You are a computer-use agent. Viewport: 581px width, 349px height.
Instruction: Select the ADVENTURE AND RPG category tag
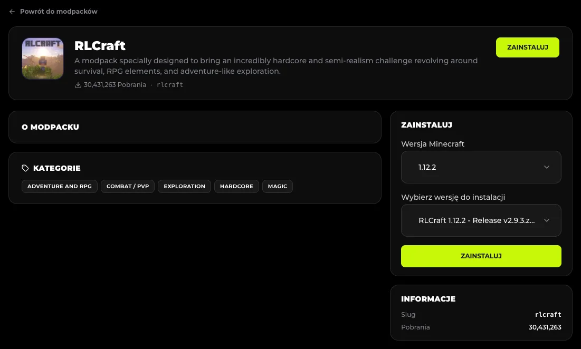[x=59, y=186]
